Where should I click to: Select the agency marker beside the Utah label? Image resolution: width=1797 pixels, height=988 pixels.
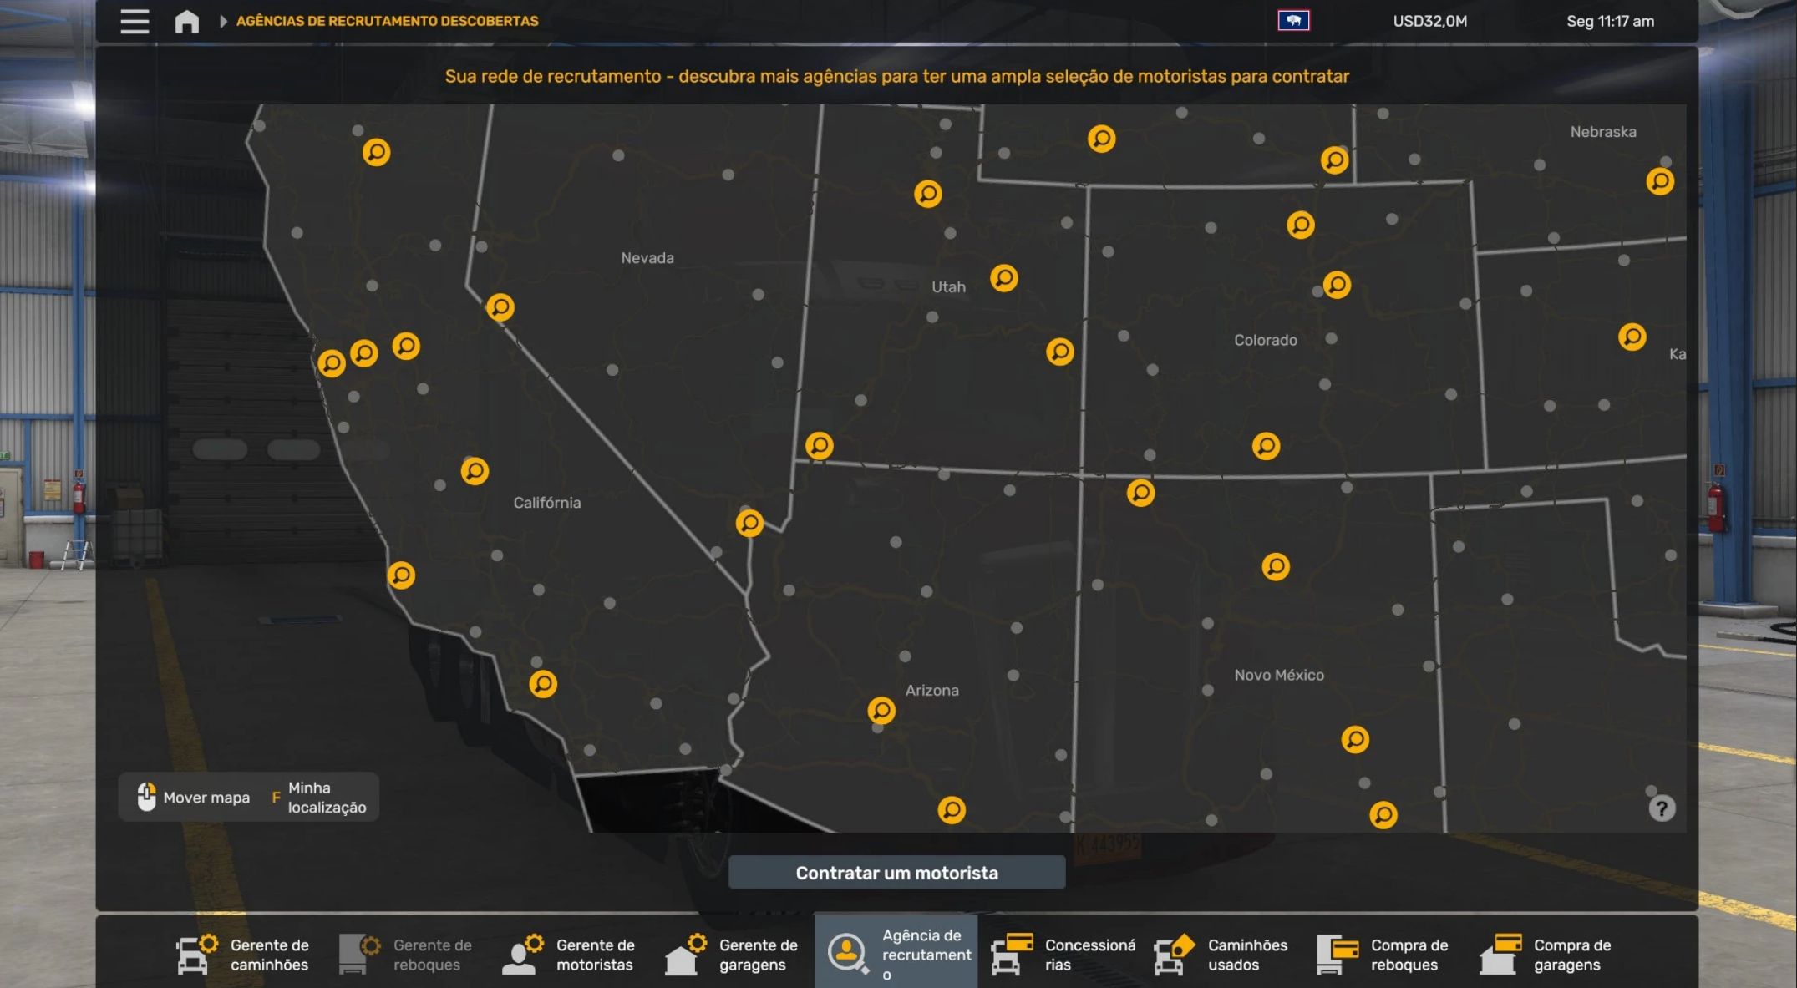tap(1003, 278)
